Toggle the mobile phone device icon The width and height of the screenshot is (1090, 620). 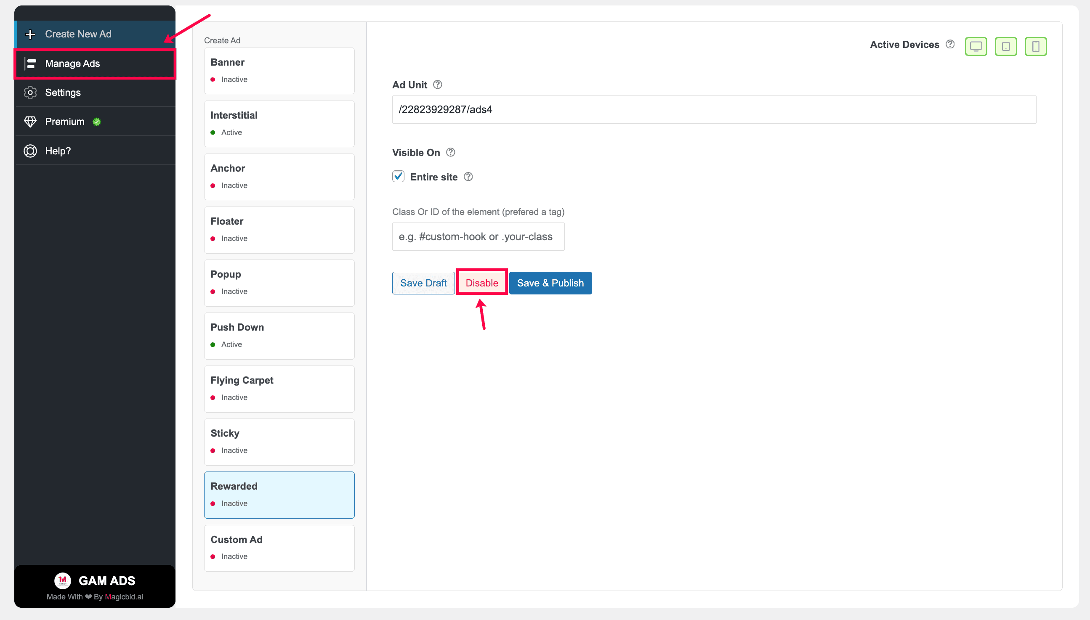[1035, 46]
